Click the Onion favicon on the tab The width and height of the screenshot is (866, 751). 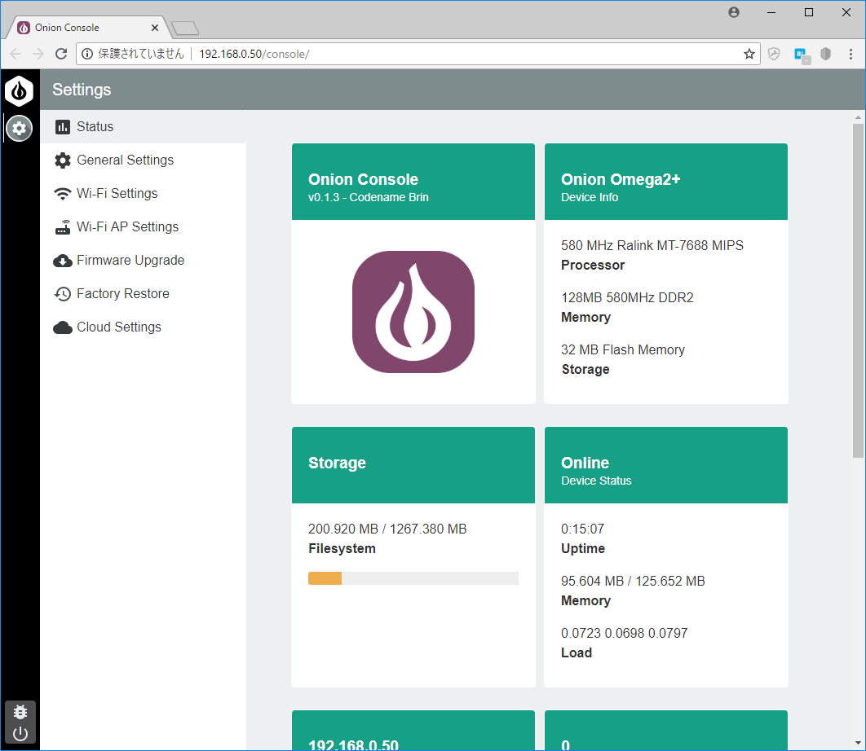[x=24, y=28]
